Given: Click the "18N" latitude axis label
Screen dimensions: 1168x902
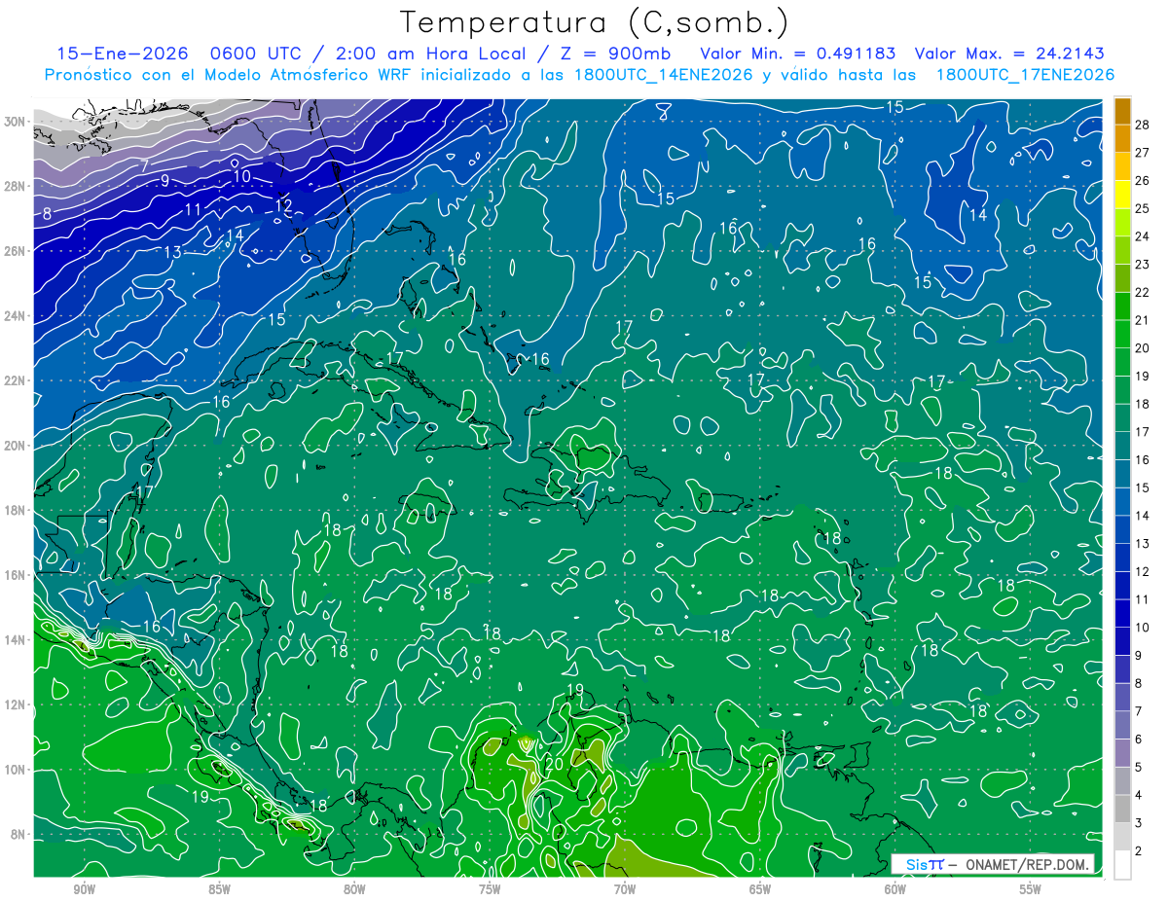Looking at the screenshot, I should click(x=15, y=510).
